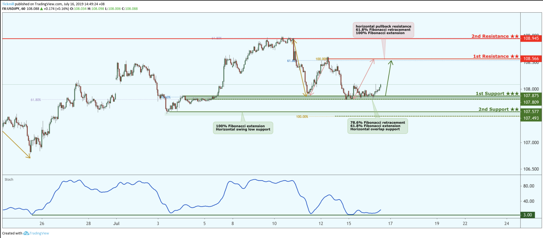Click the TradingView logo at bottom left
Image resolution: width=543 pixels, height=238 pixels.
(x=36, y=233)
